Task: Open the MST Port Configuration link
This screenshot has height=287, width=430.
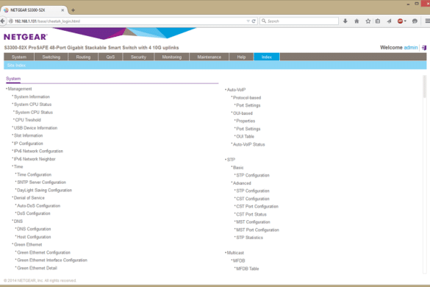Action: [x=257, y=230]
